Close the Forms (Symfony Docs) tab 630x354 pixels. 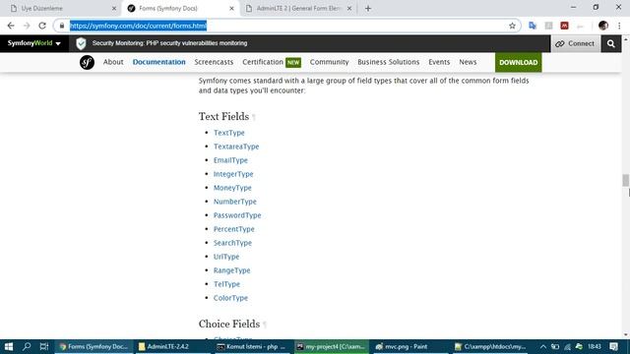[231, 9]
